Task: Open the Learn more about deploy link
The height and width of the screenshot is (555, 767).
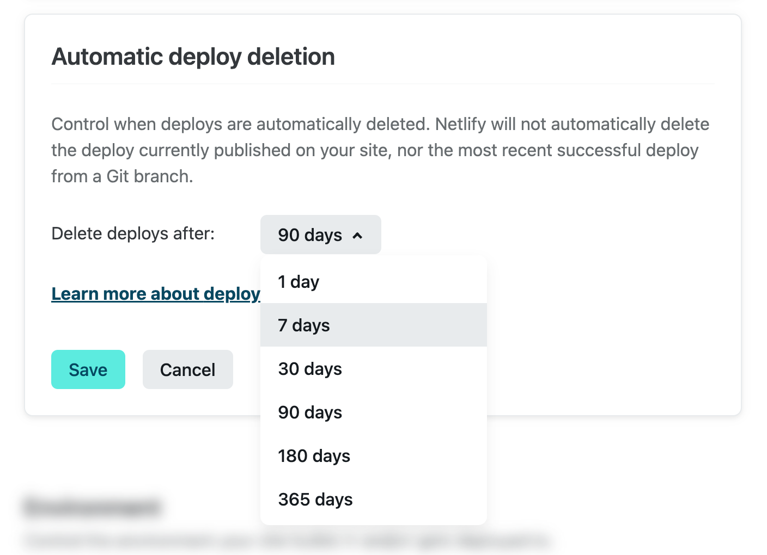Action: [156, 294]
